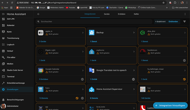This screenshot has height=110, width=190.
Task: Click the Google Translate text-to-speech logo
Action: pyautogui.click(x=92, y=70)
